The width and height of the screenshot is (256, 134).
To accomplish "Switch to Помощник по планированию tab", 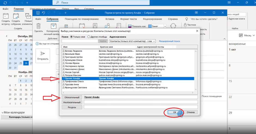I will click(x=82, y=19).
